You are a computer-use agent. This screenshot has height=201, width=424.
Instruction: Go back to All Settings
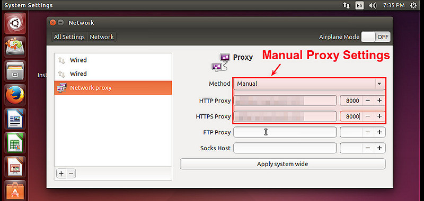(69, 37)
